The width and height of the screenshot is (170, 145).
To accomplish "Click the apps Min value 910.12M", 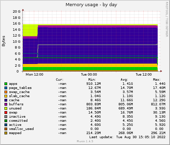I will (x=93, y=84).
